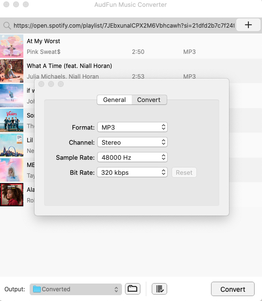Click the MP3 format label for At My Worst
The image size is (262, 301).
[190, 52]
